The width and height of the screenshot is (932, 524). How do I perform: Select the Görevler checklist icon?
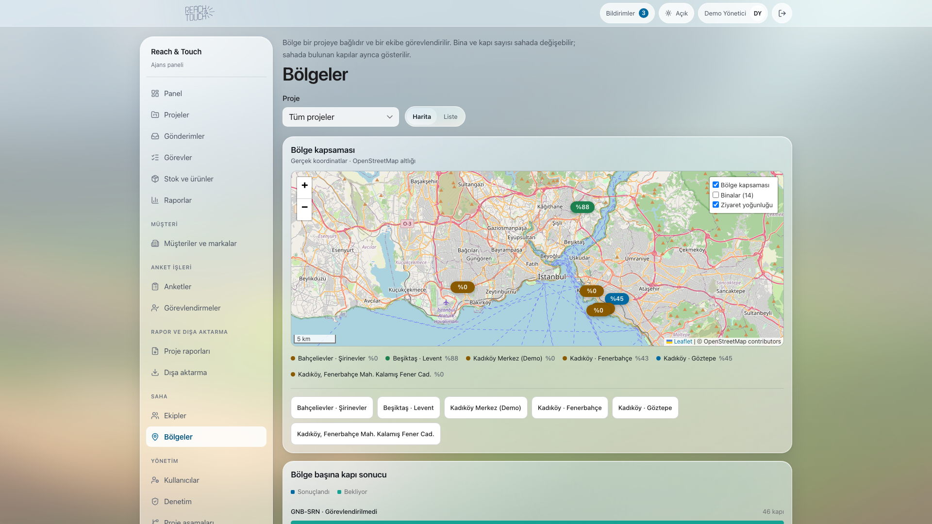tap(155, 158)
